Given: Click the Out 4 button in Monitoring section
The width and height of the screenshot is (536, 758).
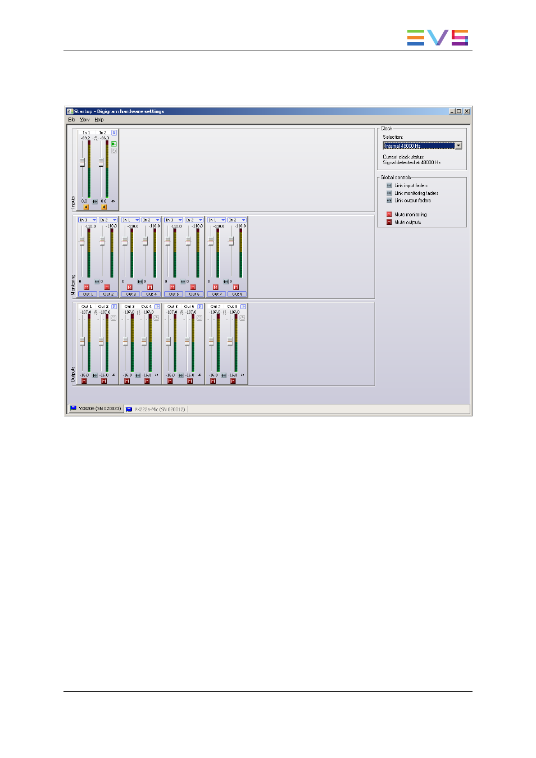Looking at the screenshot, I should [x=151, y=294].
